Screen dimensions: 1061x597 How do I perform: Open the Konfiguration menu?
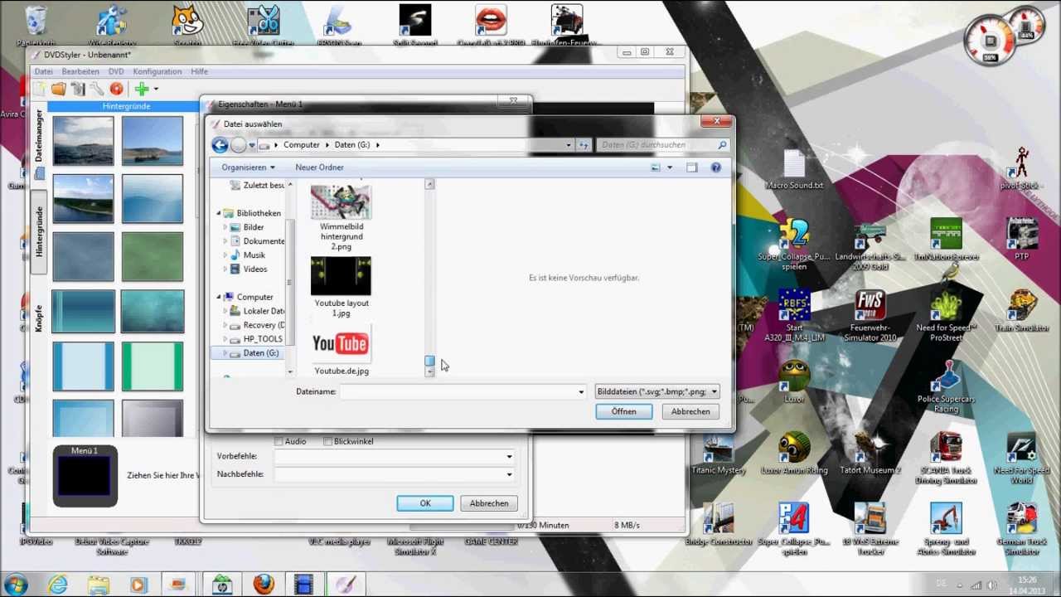pyautogui.click(x=157, y=72)
